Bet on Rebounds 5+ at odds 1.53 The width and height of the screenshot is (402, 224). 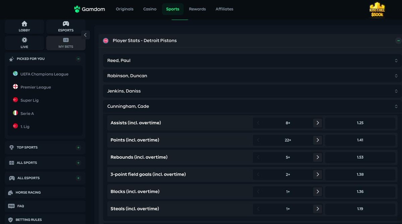(x=360, y=157)
